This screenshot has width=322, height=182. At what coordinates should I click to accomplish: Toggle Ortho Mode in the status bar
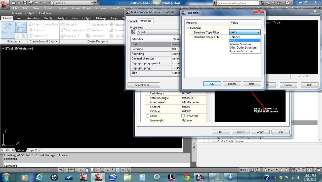[76, 170]
